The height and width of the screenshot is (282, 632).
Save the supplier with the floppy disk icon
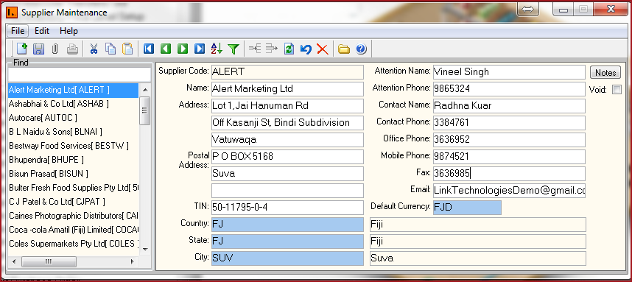pos(38,49)
